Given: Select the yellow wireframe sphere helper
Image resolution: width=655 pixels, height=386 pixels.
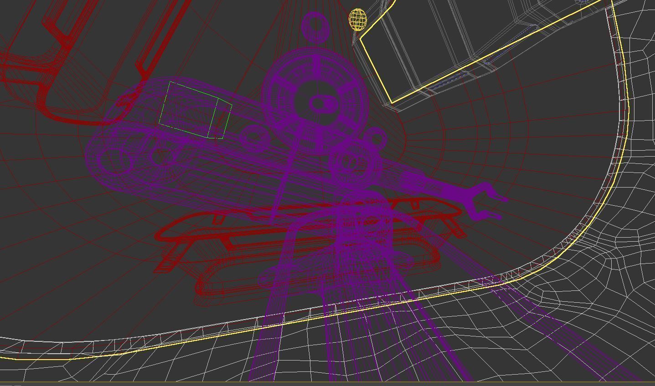Looking at the screenshot, I should pos(358,20).
